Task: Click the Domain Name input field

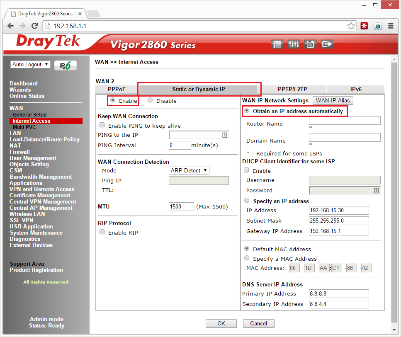Action: point(345,137)
